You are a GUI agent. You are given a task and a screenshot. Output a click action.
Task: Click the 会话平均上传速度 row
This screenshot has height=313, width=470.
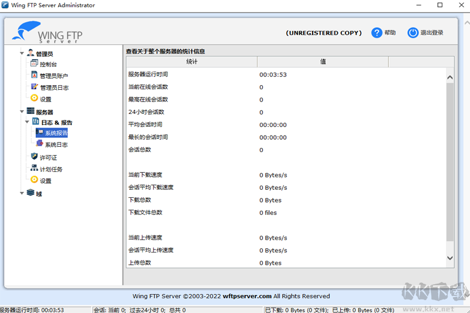(x=286, y=250)
